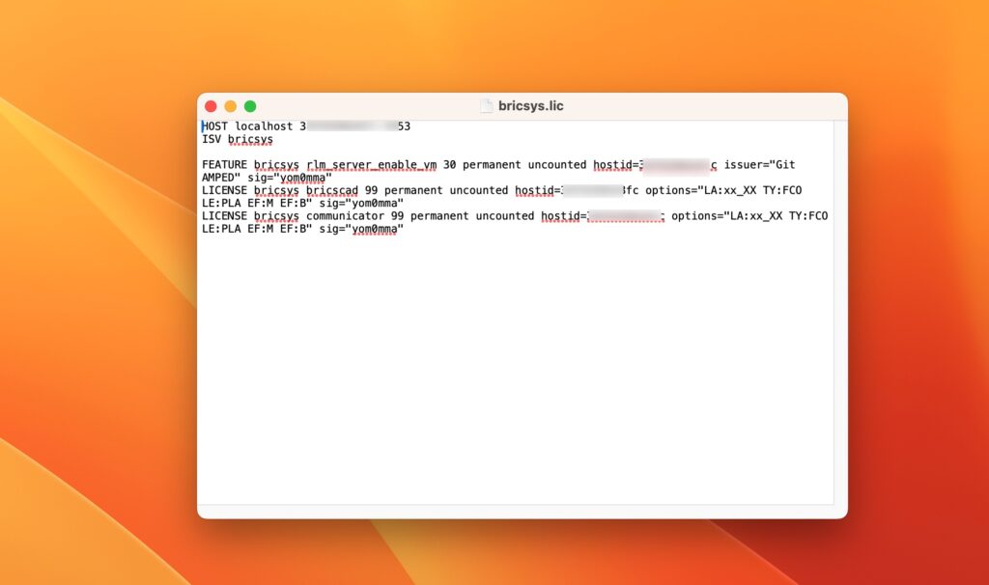Click the word AMPED
Image resolution: width=989 pixels, height=585 pixels.
point(217,178)
